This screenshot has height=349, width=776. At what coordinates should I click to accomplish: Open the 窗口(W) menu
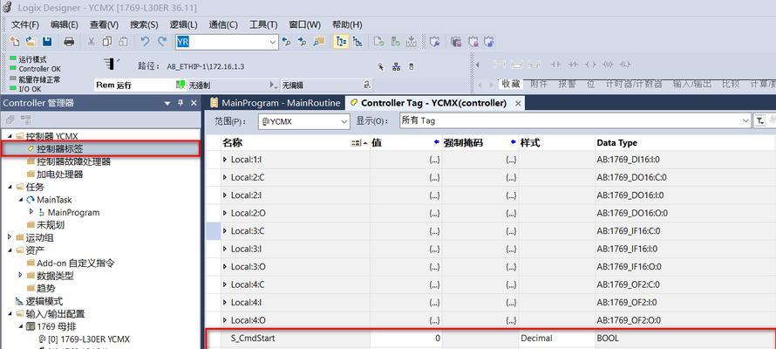[305, 24]
